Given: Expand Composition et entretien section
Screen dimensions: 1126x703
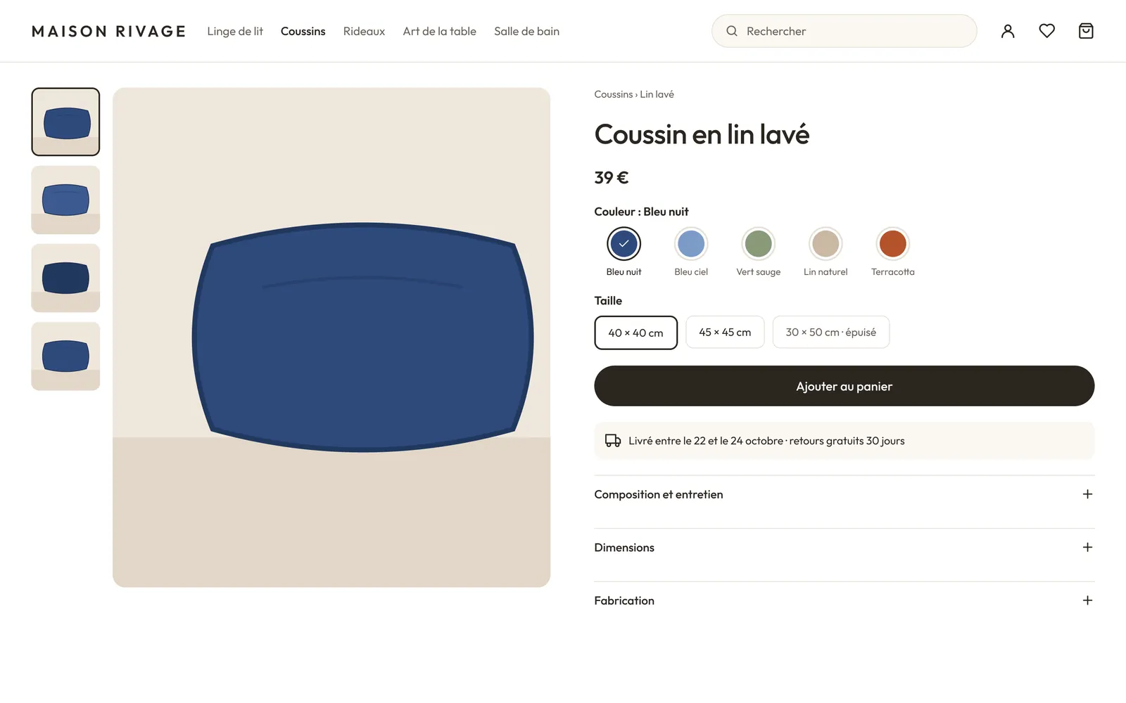Looking at the screenshot, I should point(844,494).
